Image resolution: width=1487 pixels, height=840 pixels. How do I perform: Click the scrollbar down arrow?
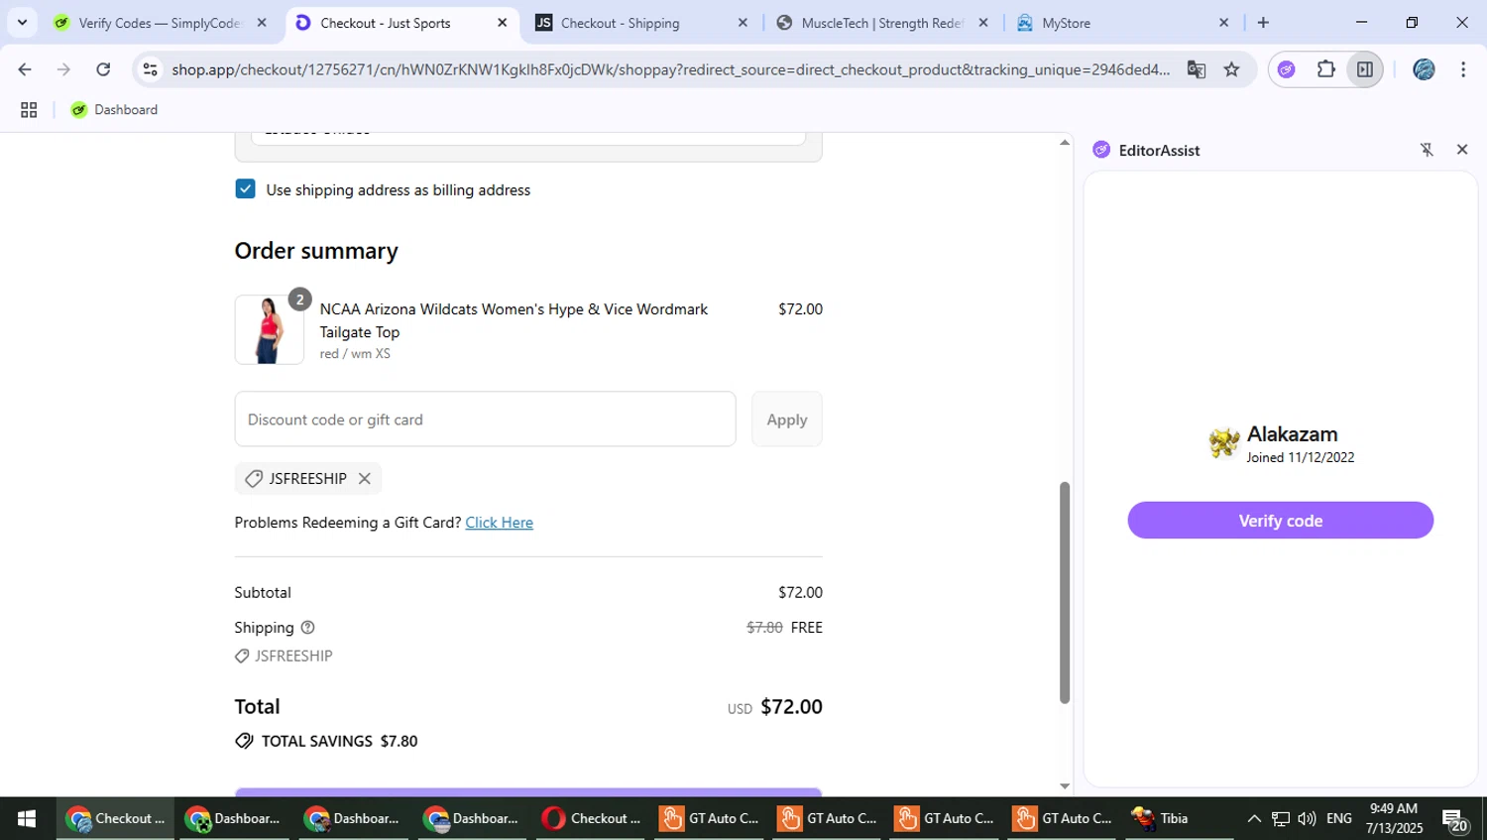[1065, 786]
